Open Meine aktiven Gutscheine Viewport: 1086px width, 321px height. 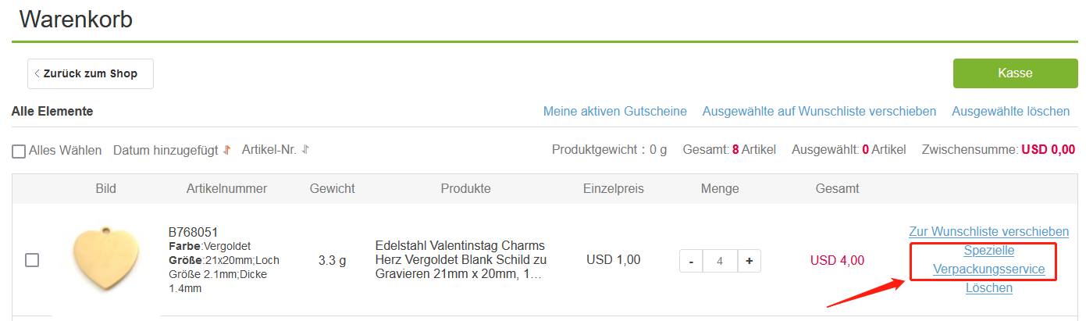coord(615,112)
